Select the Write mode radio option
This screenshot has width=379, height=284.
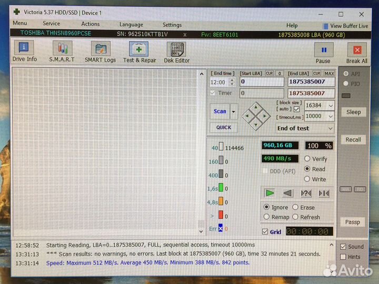(307, 179)
